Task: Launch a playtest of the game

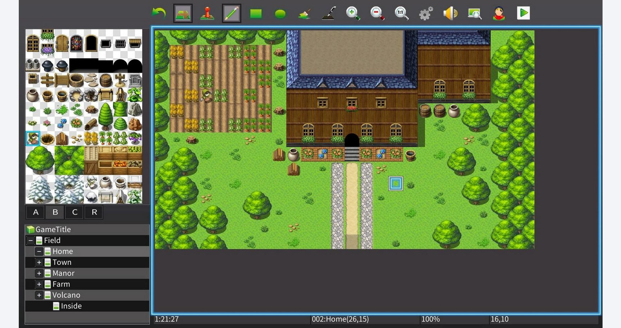Action: tap(523, 13)
